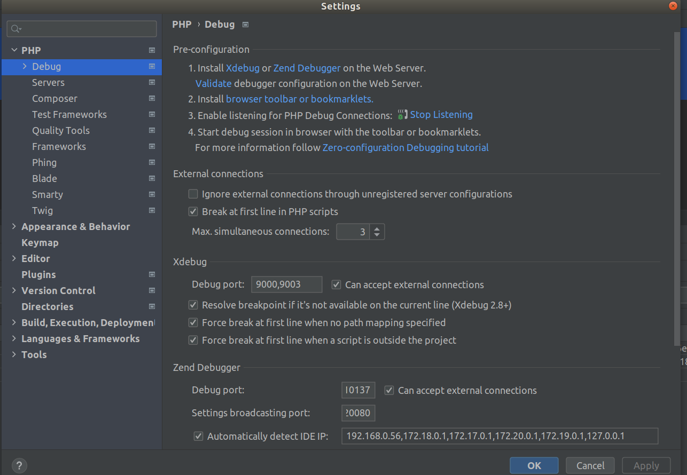Expand the Appearance & Behavior section
The width and height of the screenshot is (687, 475).
(14, 227)
